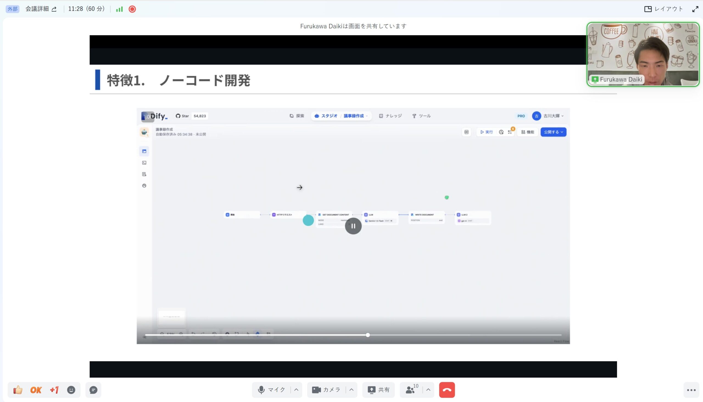Expand the 議事録作成 app dropdown
This screenshot has width=703, height=402.
coord(356,116)
